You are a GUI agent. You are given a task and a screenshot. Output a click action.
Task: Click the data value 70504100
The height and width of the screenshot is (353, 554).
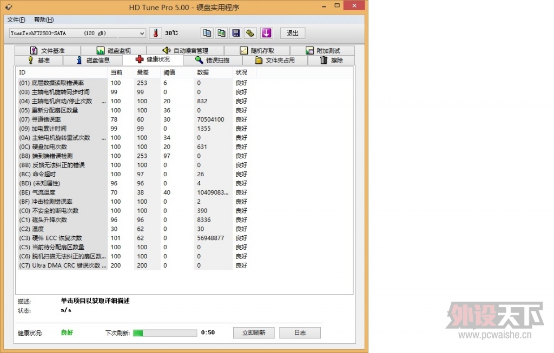click(210, 119)
